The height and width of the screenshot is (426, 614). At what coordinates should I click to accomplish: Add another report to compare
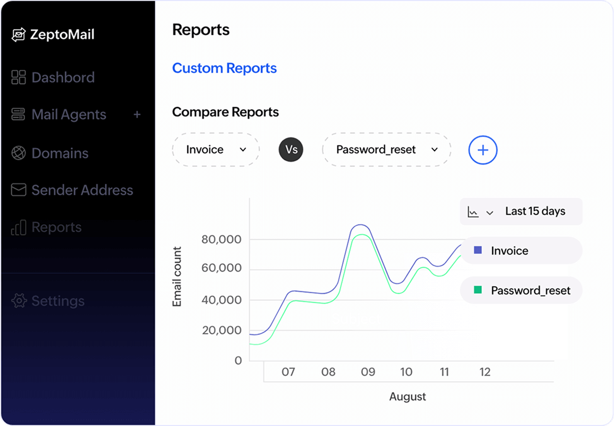483,150
